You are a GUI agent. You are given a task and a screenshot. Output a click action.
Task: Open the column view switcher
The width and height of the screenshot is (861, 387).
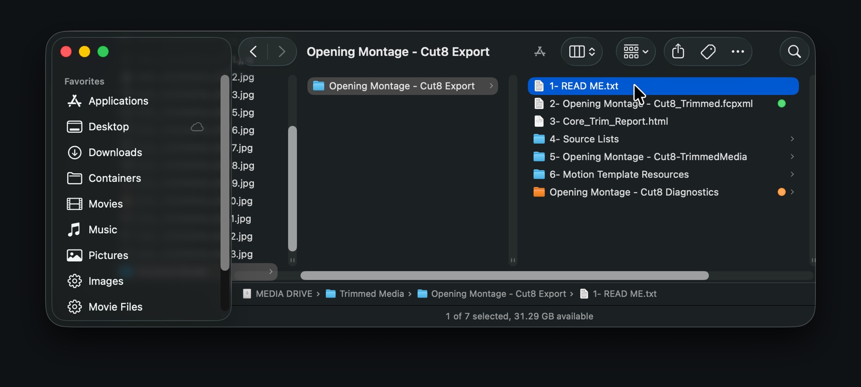point(582,51)
